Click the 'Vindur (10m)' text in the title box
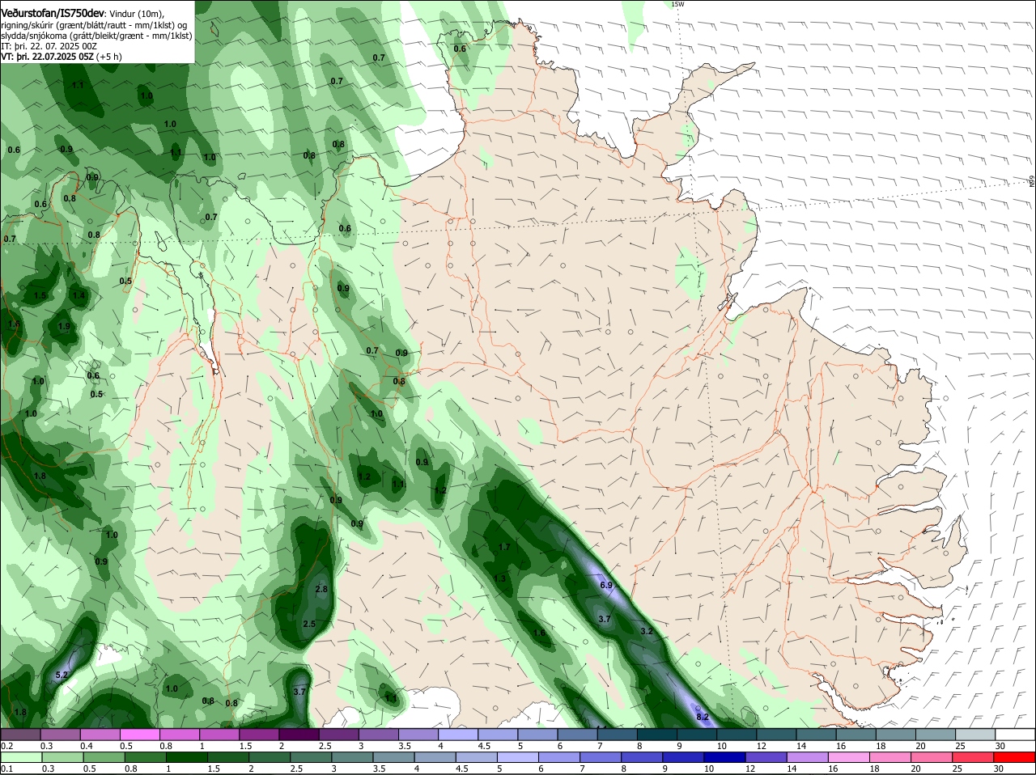 coord(137,14)
